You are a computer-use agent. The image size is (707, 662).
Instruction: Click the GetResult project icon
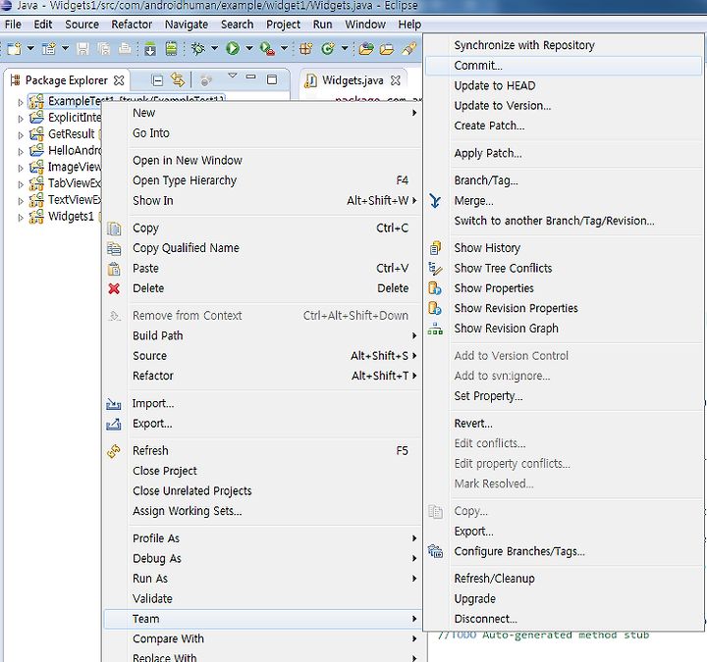[36, 134]
